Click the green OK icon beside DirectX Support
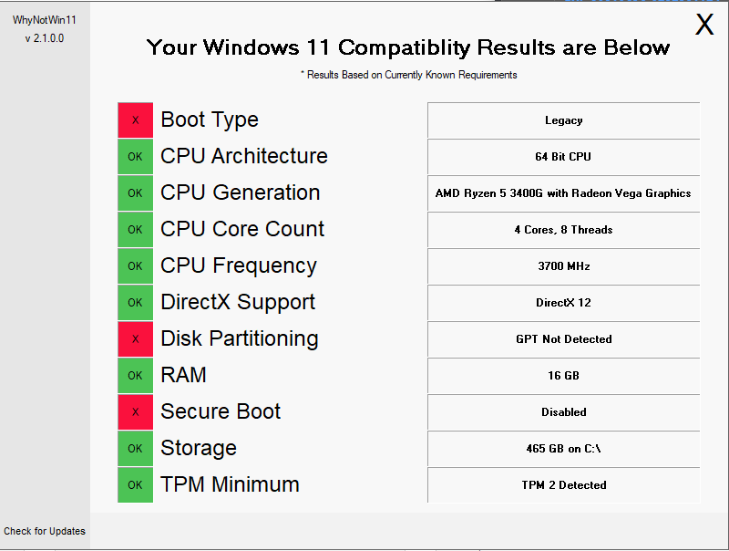The image size is (729, 551). click(135, 303)
